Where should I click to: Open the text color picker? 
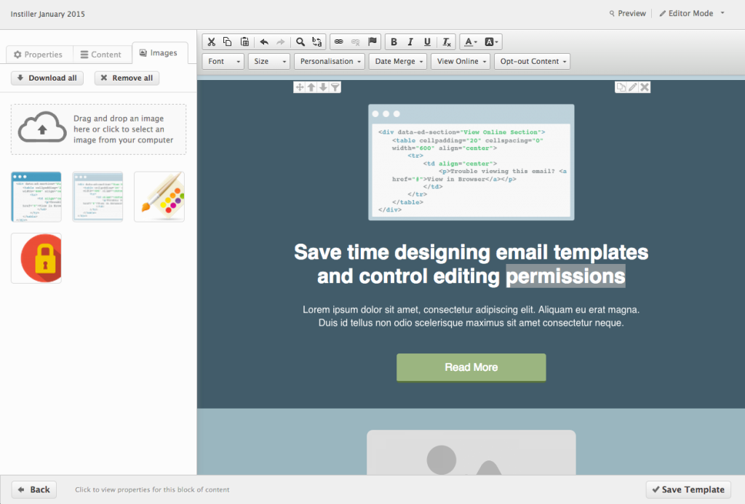(471, 41)
